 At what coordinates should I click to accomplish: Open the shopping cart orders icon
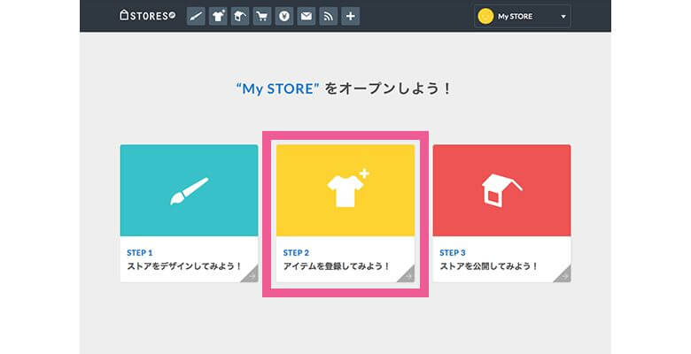coord(262,16)
